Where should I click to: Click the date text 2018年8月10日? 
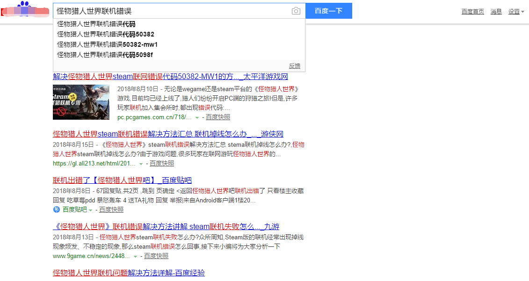tap(138, 89)
